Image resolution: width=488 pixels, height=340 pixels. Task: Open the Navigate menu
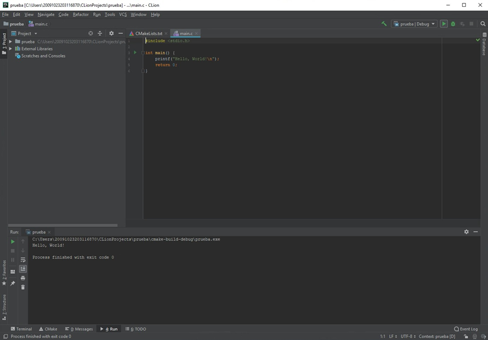pyautogui.click(x=46, y=14)
